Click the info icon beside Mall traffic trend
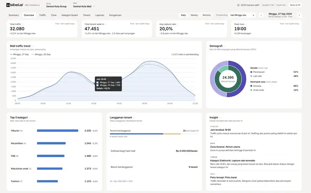Screen dimensions: 311x193 point(32,46)
